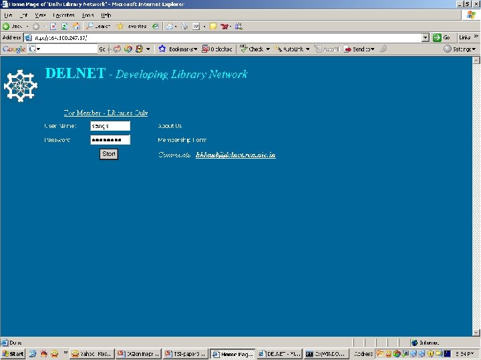This screenshot has height=360, width=481.
Task: Expand the Back button history dropdown arrow
Action: point(27,26)
